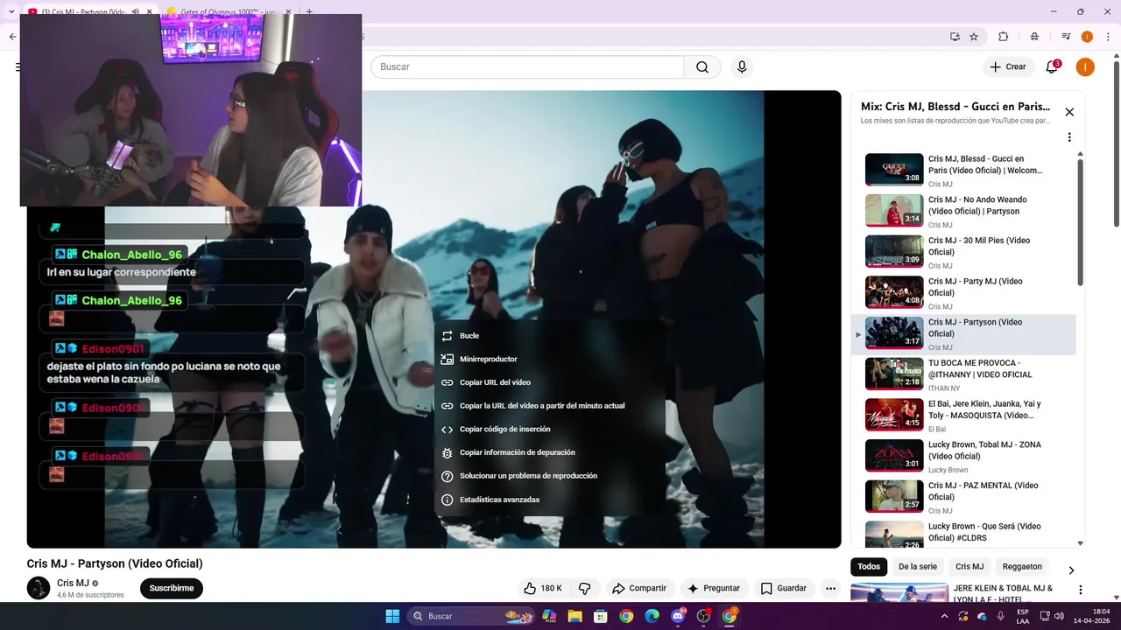This screenshot has height=630, width=1121.
Task: Open options for JERE KLEIN & TOBAL MJ video
Action: (1081, 590)
